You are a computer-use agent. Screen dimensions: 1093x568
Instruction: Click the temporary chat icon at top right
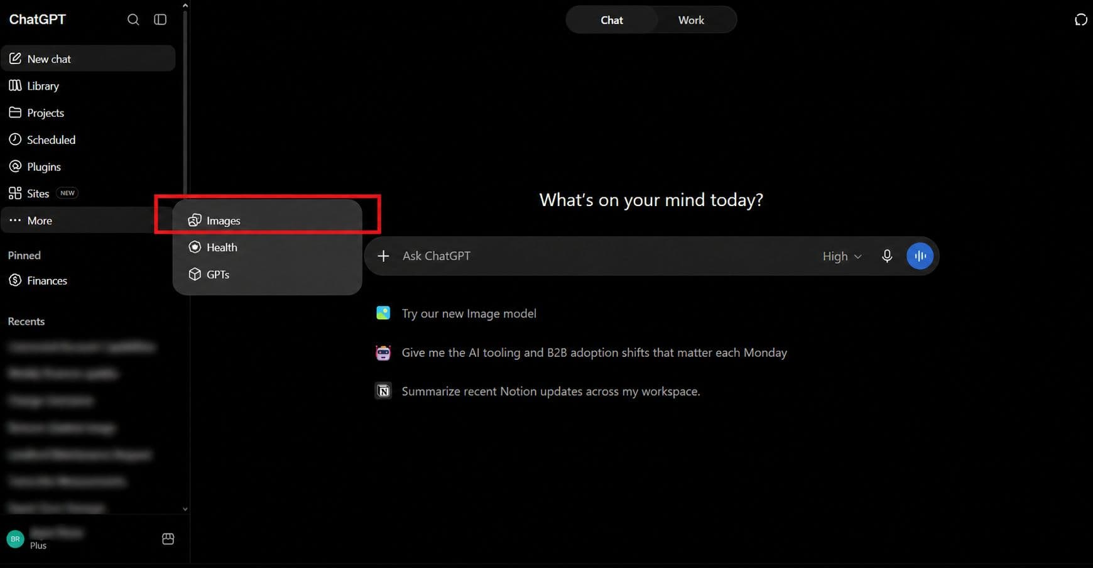(1080, 19)
